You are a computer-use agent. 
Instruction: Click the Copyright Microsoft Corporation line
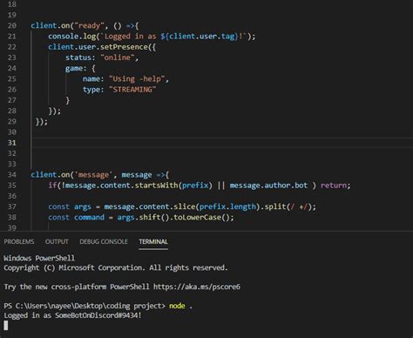coord(116,267)
